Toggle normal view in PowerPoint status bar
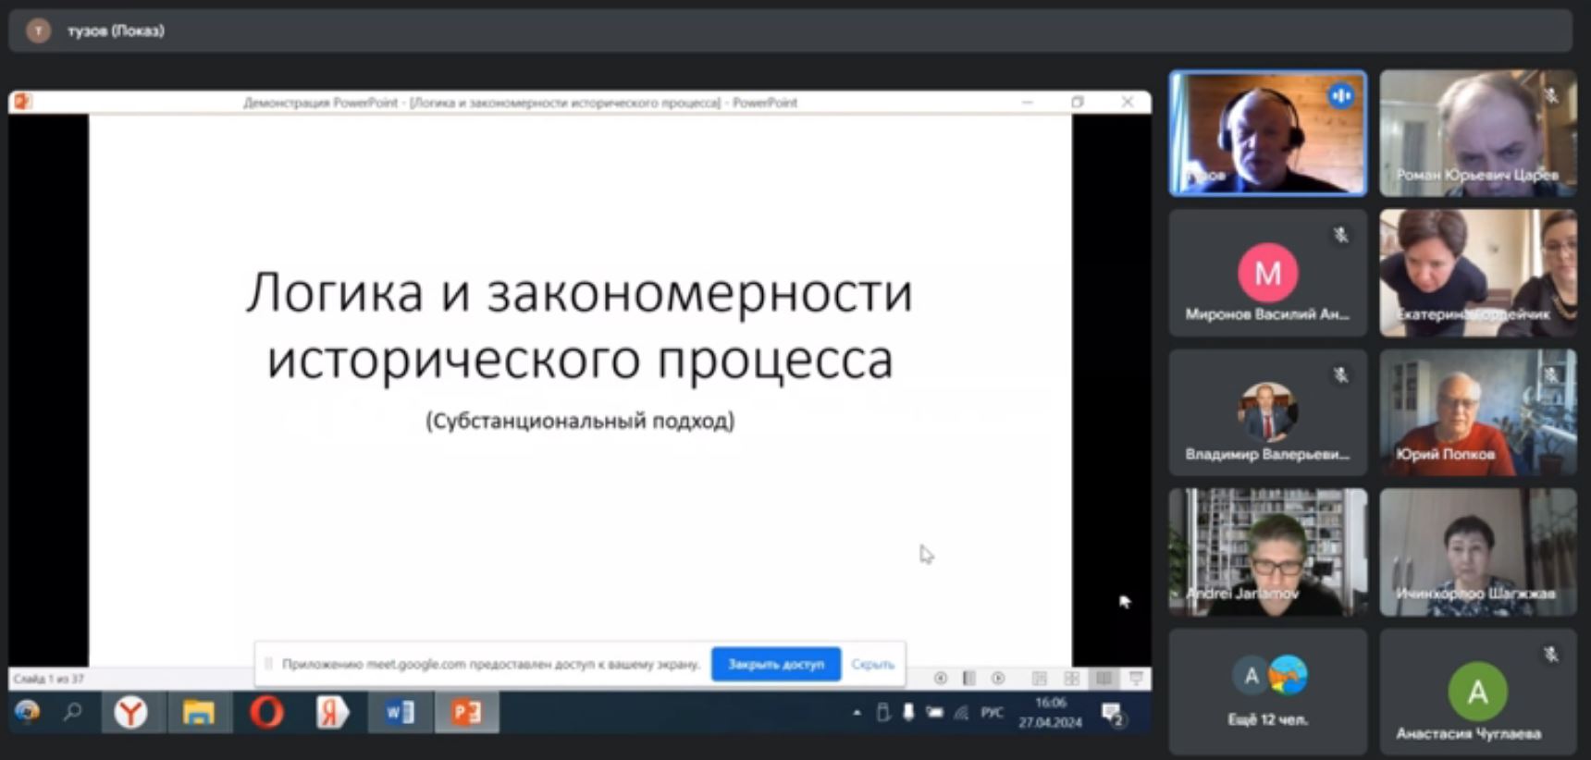1591x760 pixels. coord(1039,679)
